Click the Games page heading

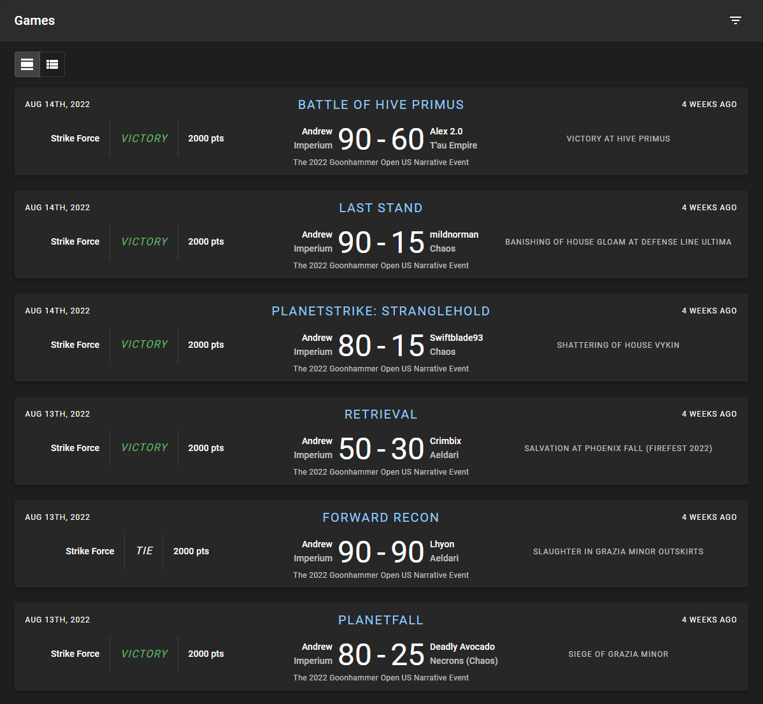pyautogui.click(x=34, y=20)
